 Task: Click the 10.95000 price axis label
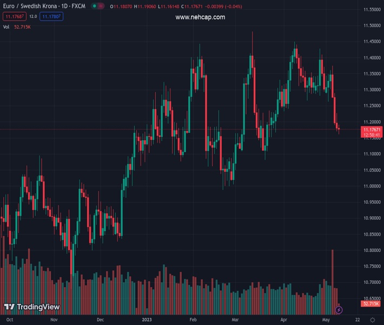pos(372,202)
